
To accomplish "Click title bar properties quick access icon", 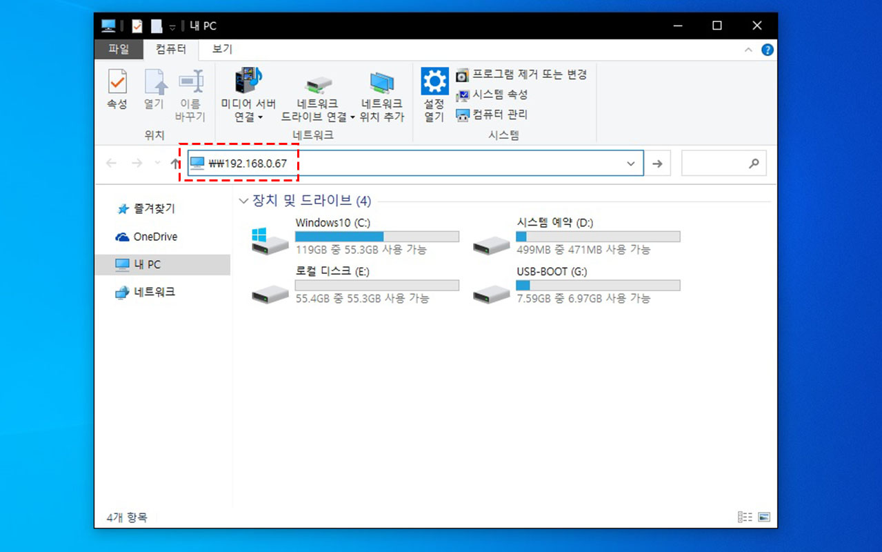I will coord(137,26).
